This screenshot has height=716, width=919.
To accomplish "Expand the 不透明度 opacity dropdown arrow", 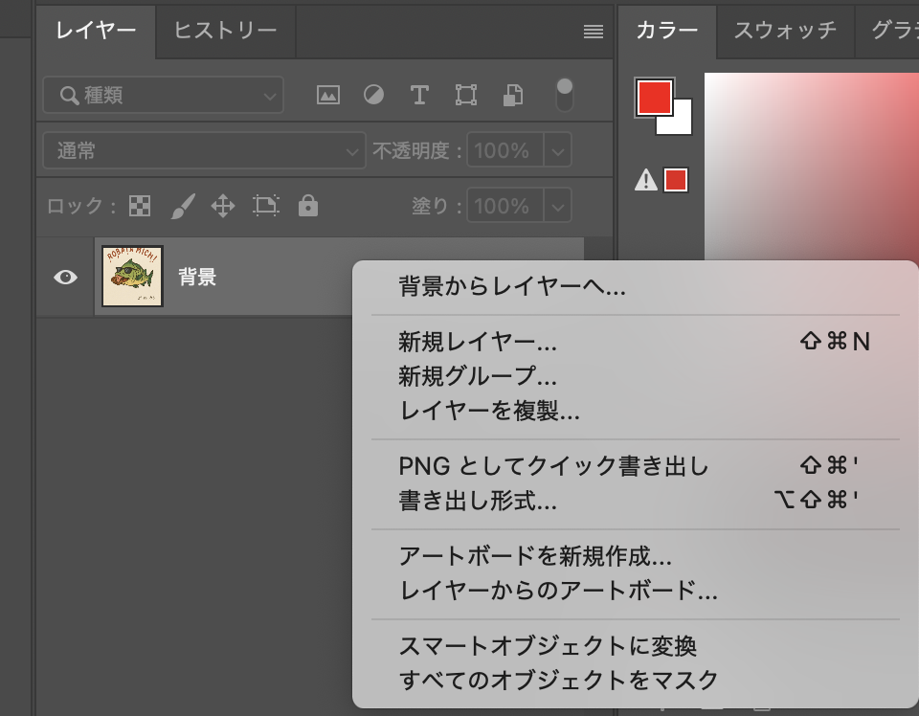I will [x=558, y=150].
